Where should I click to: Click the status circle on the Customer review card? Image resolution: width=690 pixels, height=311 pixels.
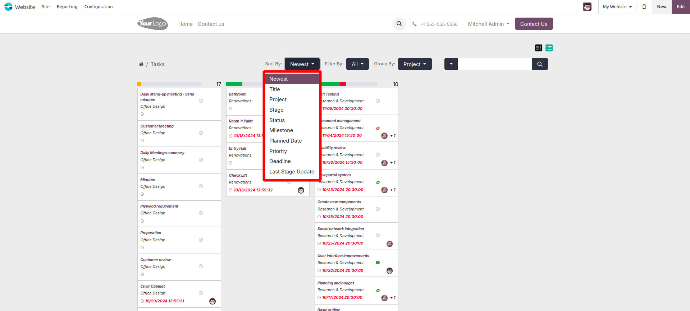[201, 266]
